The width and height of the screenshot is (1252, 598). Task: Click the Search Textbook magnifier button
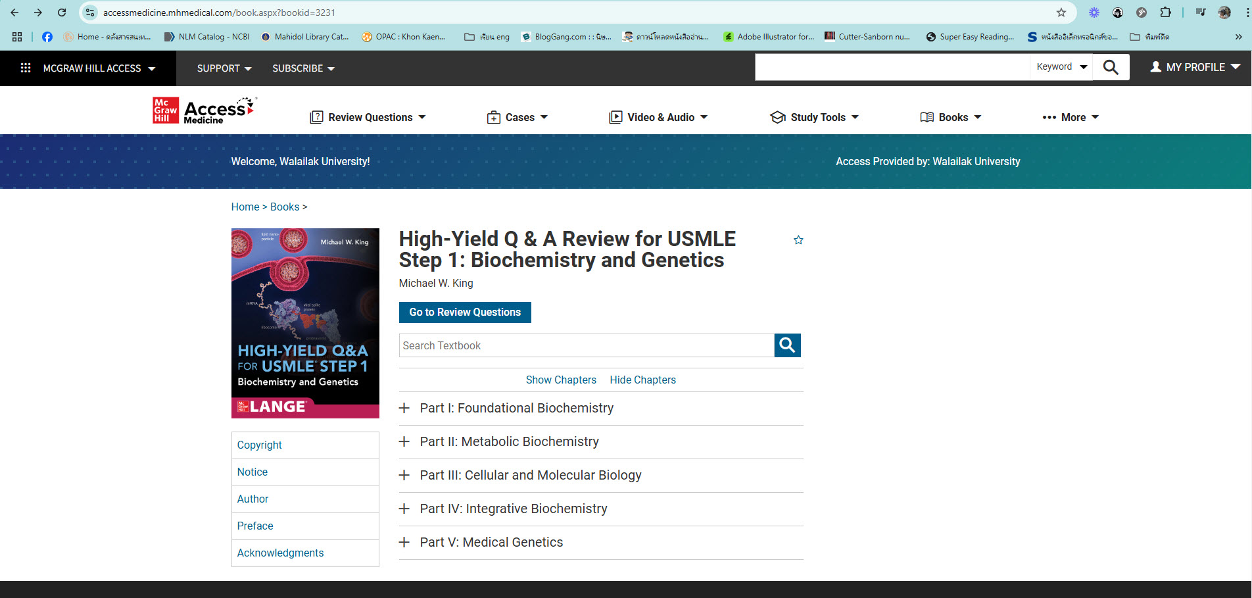787,345
